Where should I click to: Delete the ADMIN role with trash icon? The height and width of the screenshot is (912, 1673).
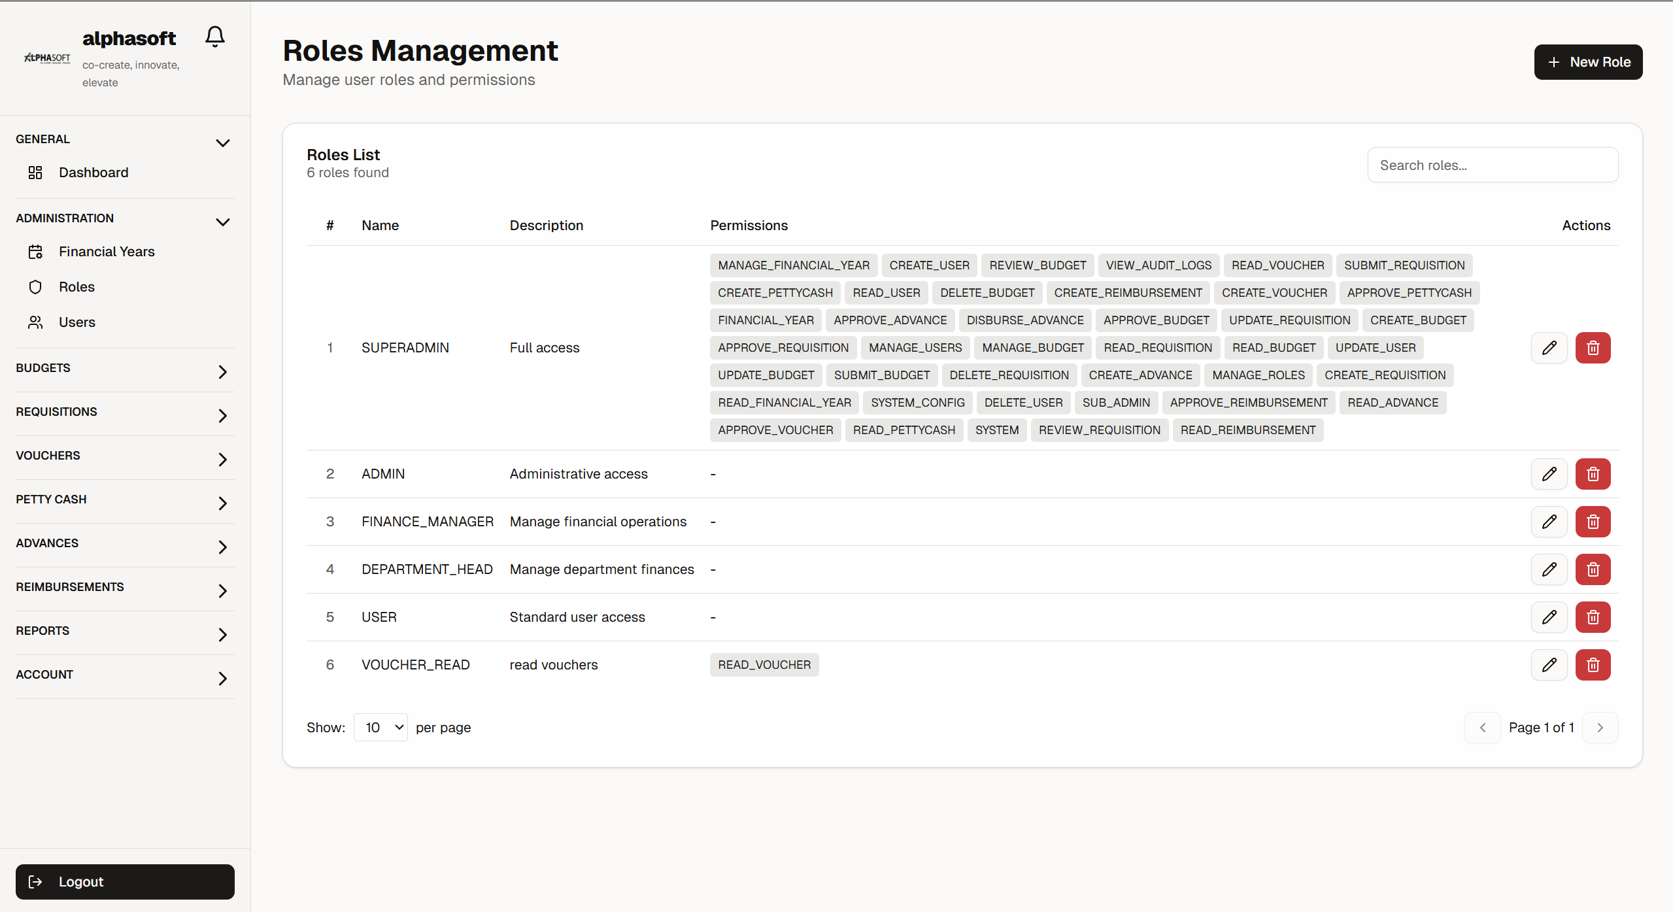coord(1593,473)
